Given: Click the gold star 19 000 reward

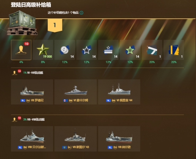Looking at the screenshot, I should (x=43, y=50).
